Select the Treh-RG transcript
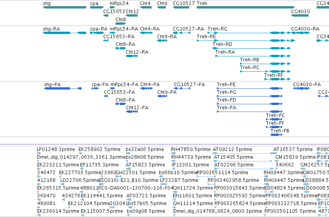329x217 pixels. click(249, 33)
